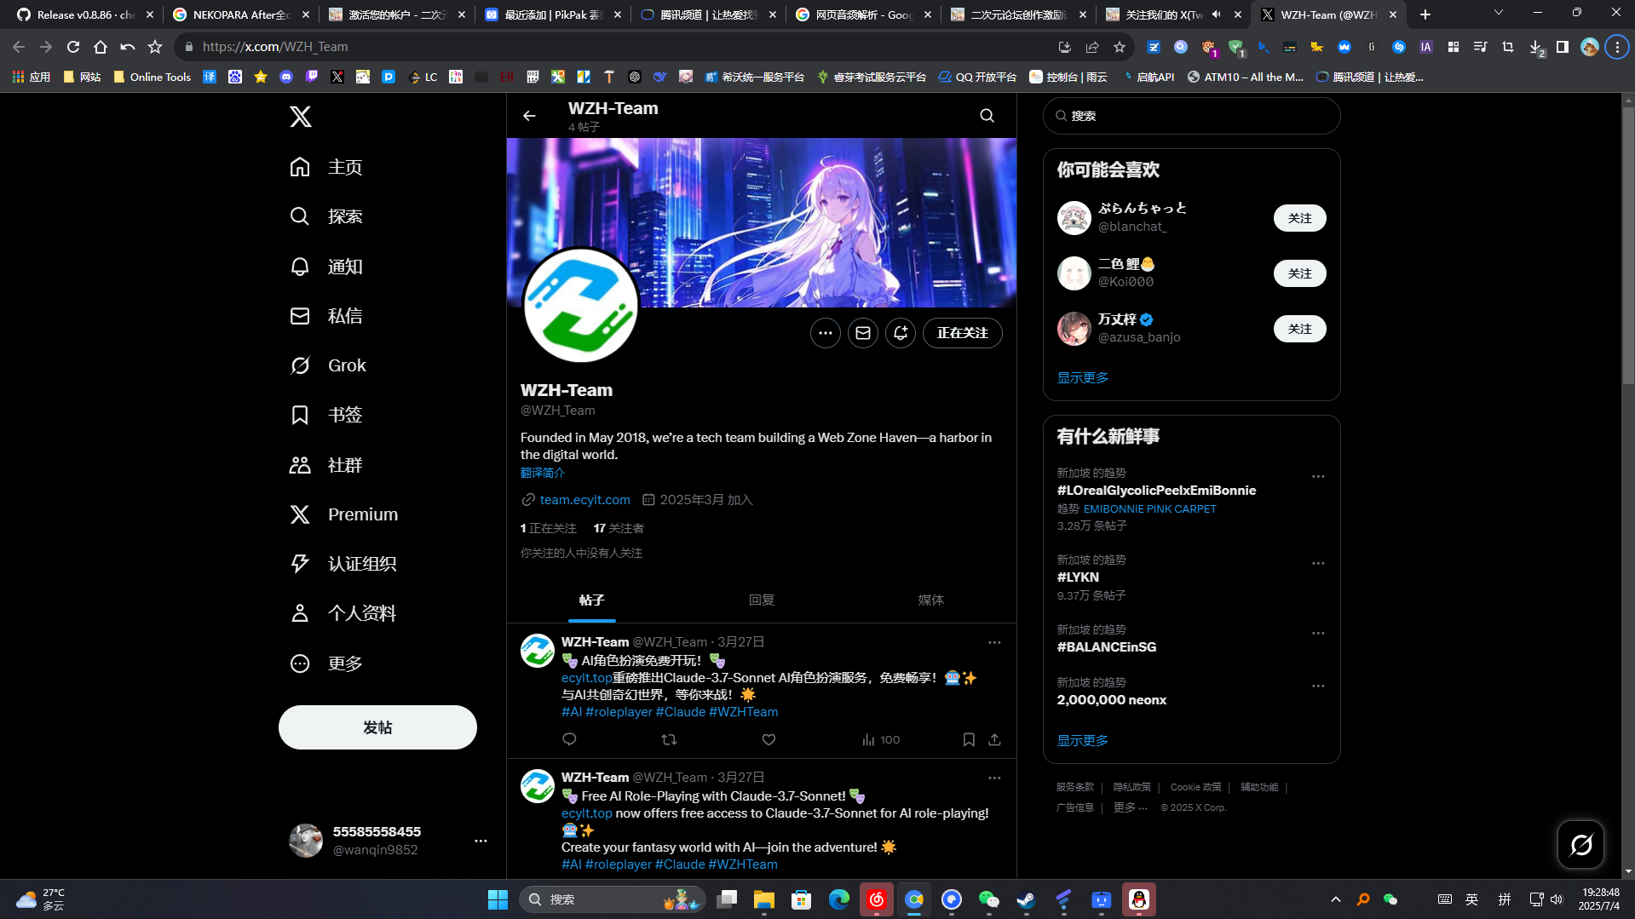Click the 搜索 search input field
Image resolution: width=1635 pixels, height=919 pixels.
click(x=1191, y=116)
